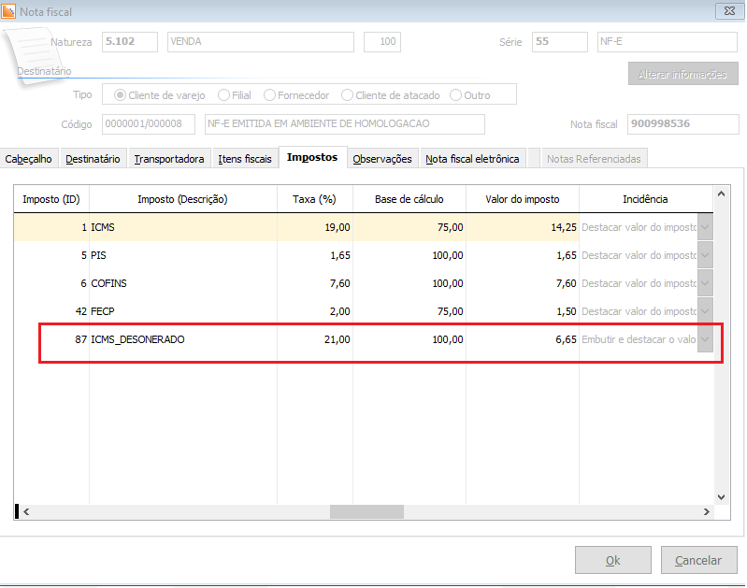This screenshot has height=588, width=747.
Task: Click the Cancelar button
Action: tap(698, 560)
